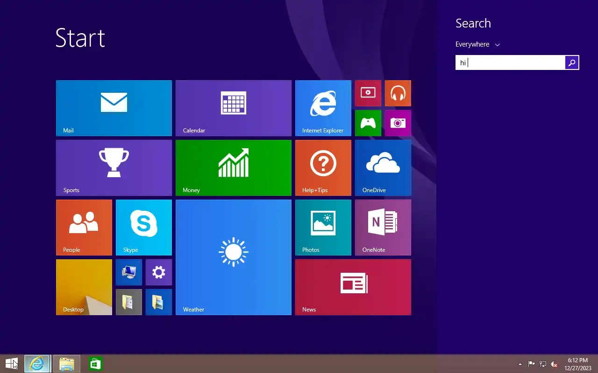Image resolution: width=598 pixels, height=373 pixels.
Task: Open File Explorer from the taskbar
Action: (67, 364)
